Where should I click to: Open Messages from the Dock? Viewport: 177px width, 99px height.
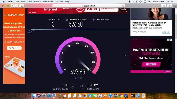[x=90, y=96]
